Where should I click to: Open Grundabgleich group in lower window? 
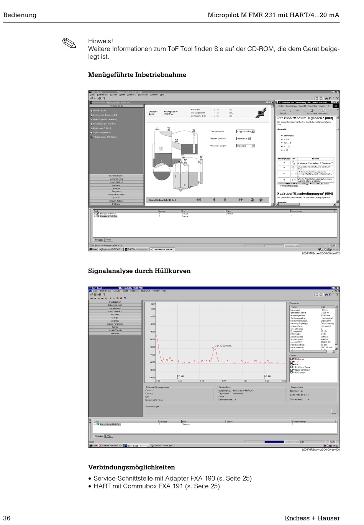115,302
